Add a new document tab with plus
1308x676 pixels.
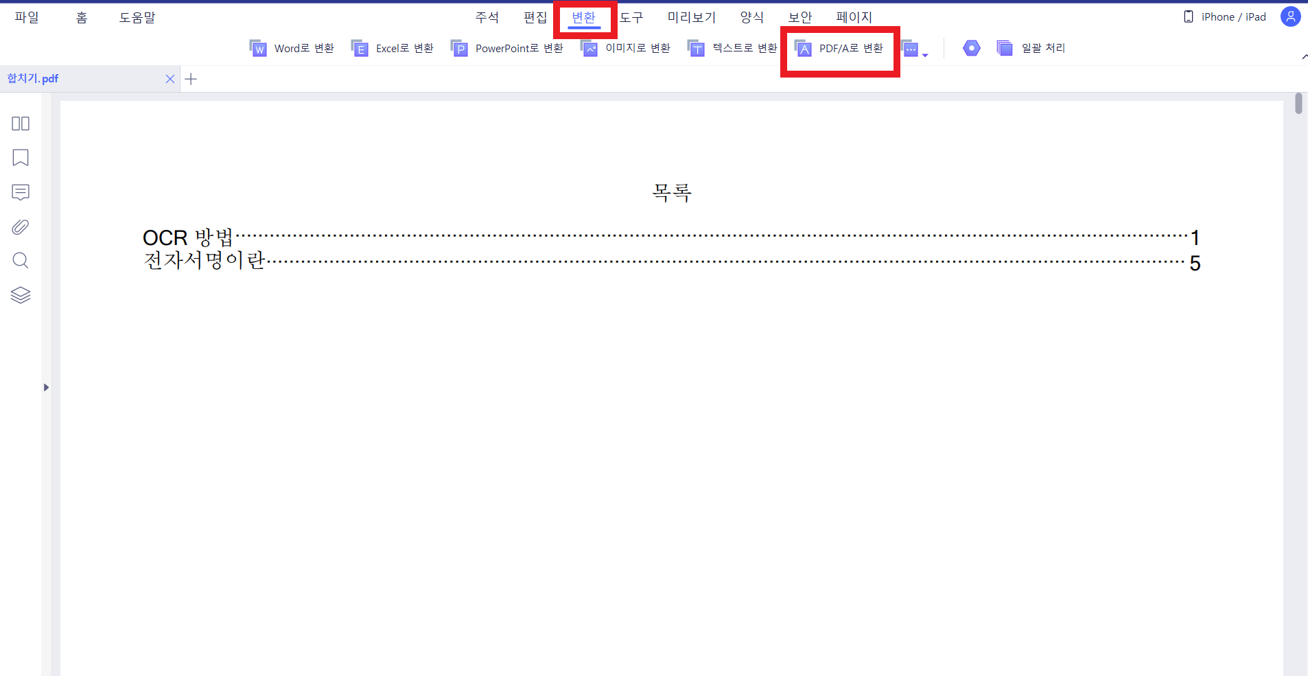pyautogui.click(x=191, y=79)
